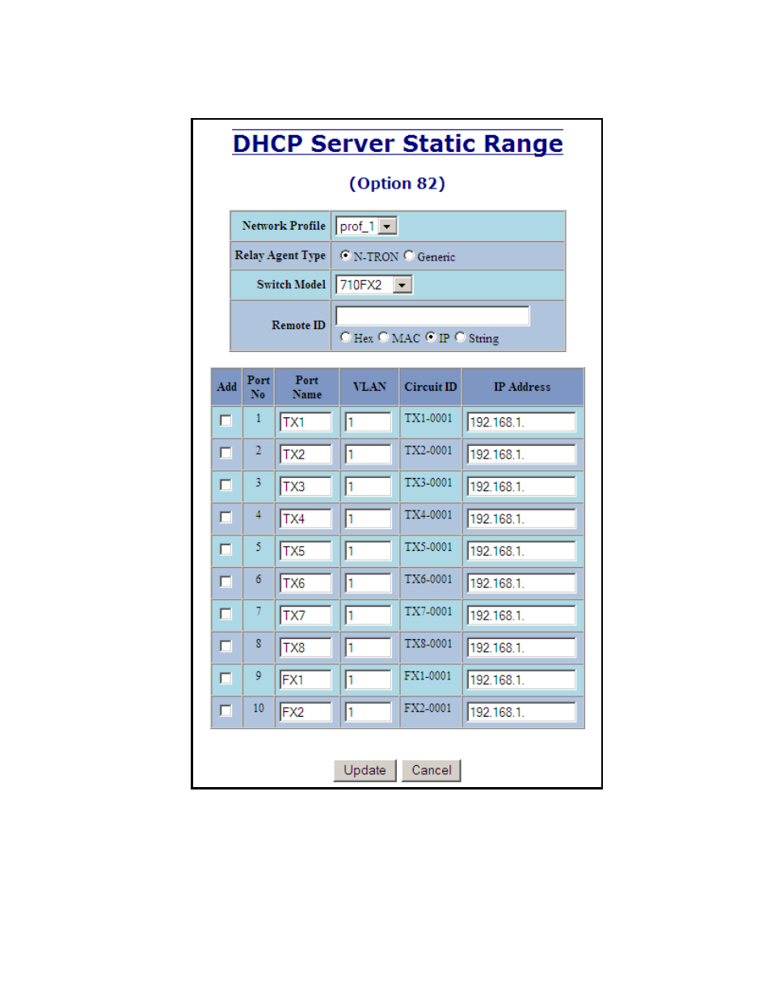Image resolution: width=771 pixels, height=999 pixels.
Task: Check the Add box for port 6
Action: 226,582
